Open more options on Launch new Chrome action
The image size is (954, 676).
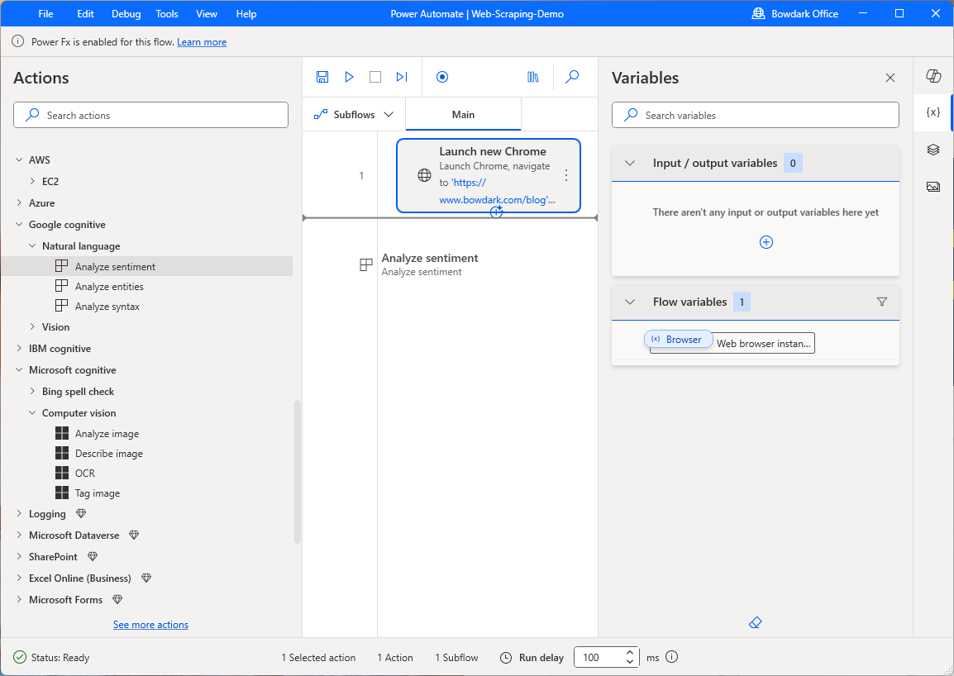[x=565, y=175]
